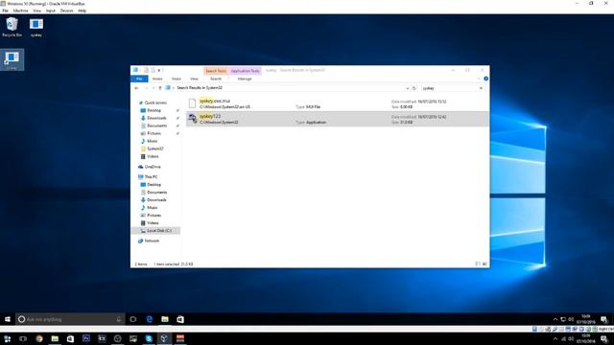
Task: Click the Application Tools contextual tab header
Action: click(246, 71)
